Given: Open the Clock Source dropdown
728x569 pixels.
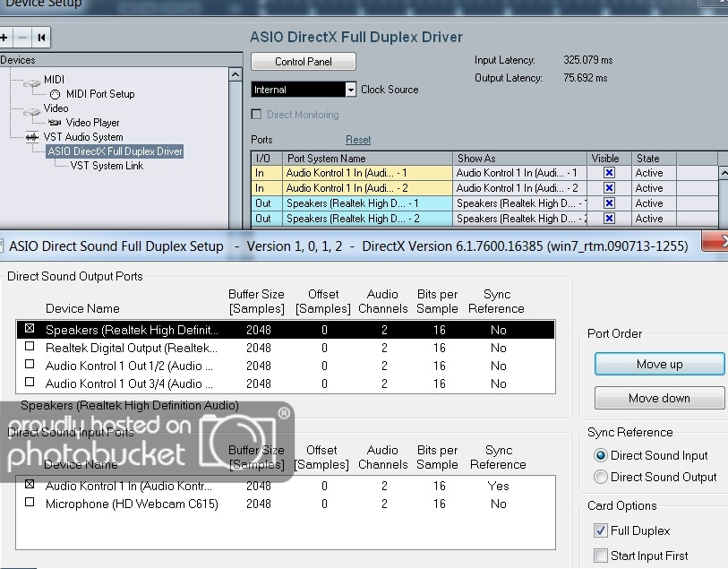Looking at the screenshot, I should (x=350, y=90).
